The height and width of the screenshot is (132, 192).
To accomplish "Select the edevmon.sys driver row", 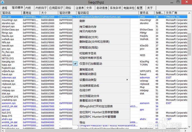I will (x=9, y=78).
